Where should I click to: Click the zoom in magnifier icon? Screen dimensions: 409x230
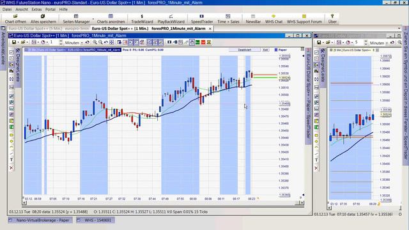[x=95, y=42]
